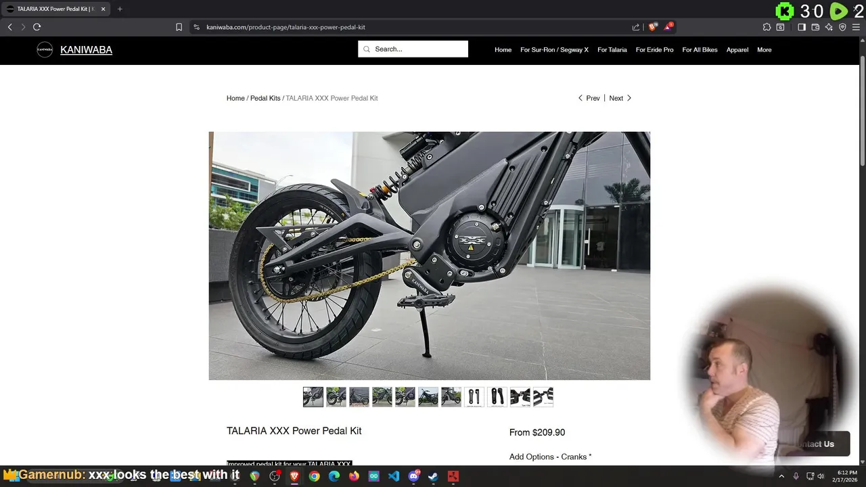866x487 pixels.
Task: Open Brave from the taskbar
Action: click(294, 476)
